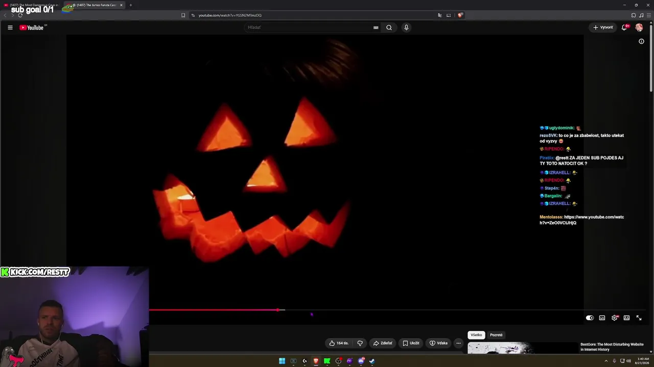Show hidden system tray icons
654x367 pixels.
606,361
